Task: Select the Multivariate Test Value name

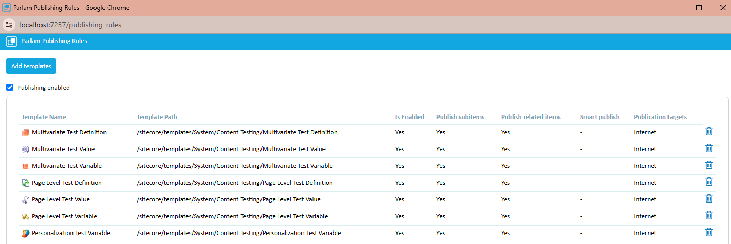Action: 63,149
